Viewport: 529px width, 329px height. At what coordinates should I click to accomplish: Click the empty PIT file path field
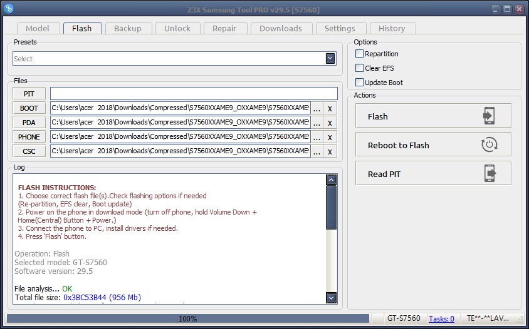pyautogui.click(x=193, y=94)
